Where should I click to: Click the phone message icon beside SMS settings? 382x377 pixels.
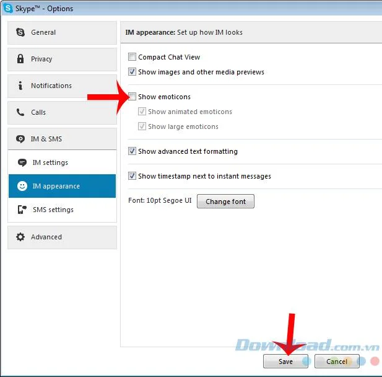(22, 210)
